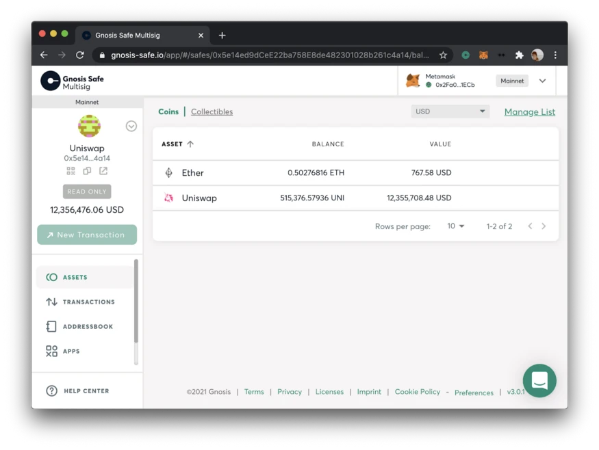Screen dimensions: 599x450
Task: Click the browser forward arrow
Action: tap(62, 55)
